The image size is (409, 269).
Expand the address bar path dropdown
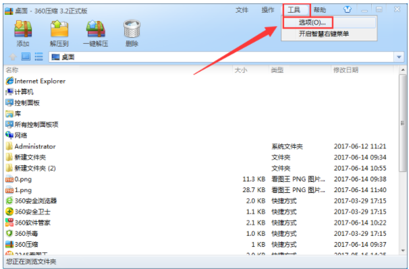click(399, 57)
